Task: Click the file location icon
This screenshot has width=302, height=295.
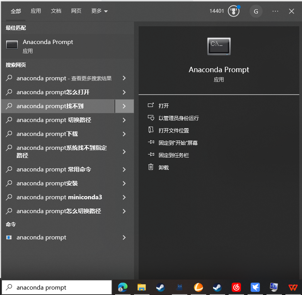Action: [x=151, y=130]
